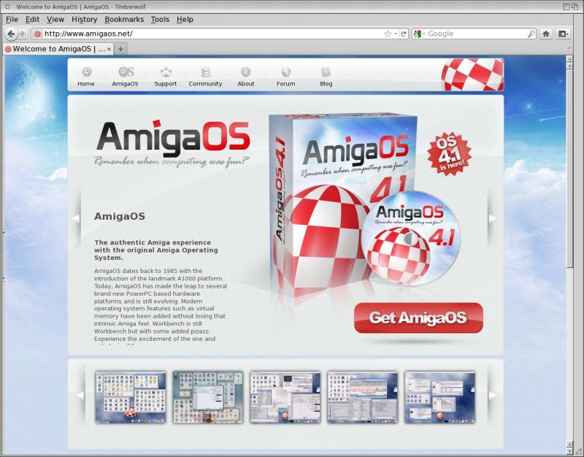Go to the browser home page icon
The image size is (584, 457).
[x=545, y=34]
